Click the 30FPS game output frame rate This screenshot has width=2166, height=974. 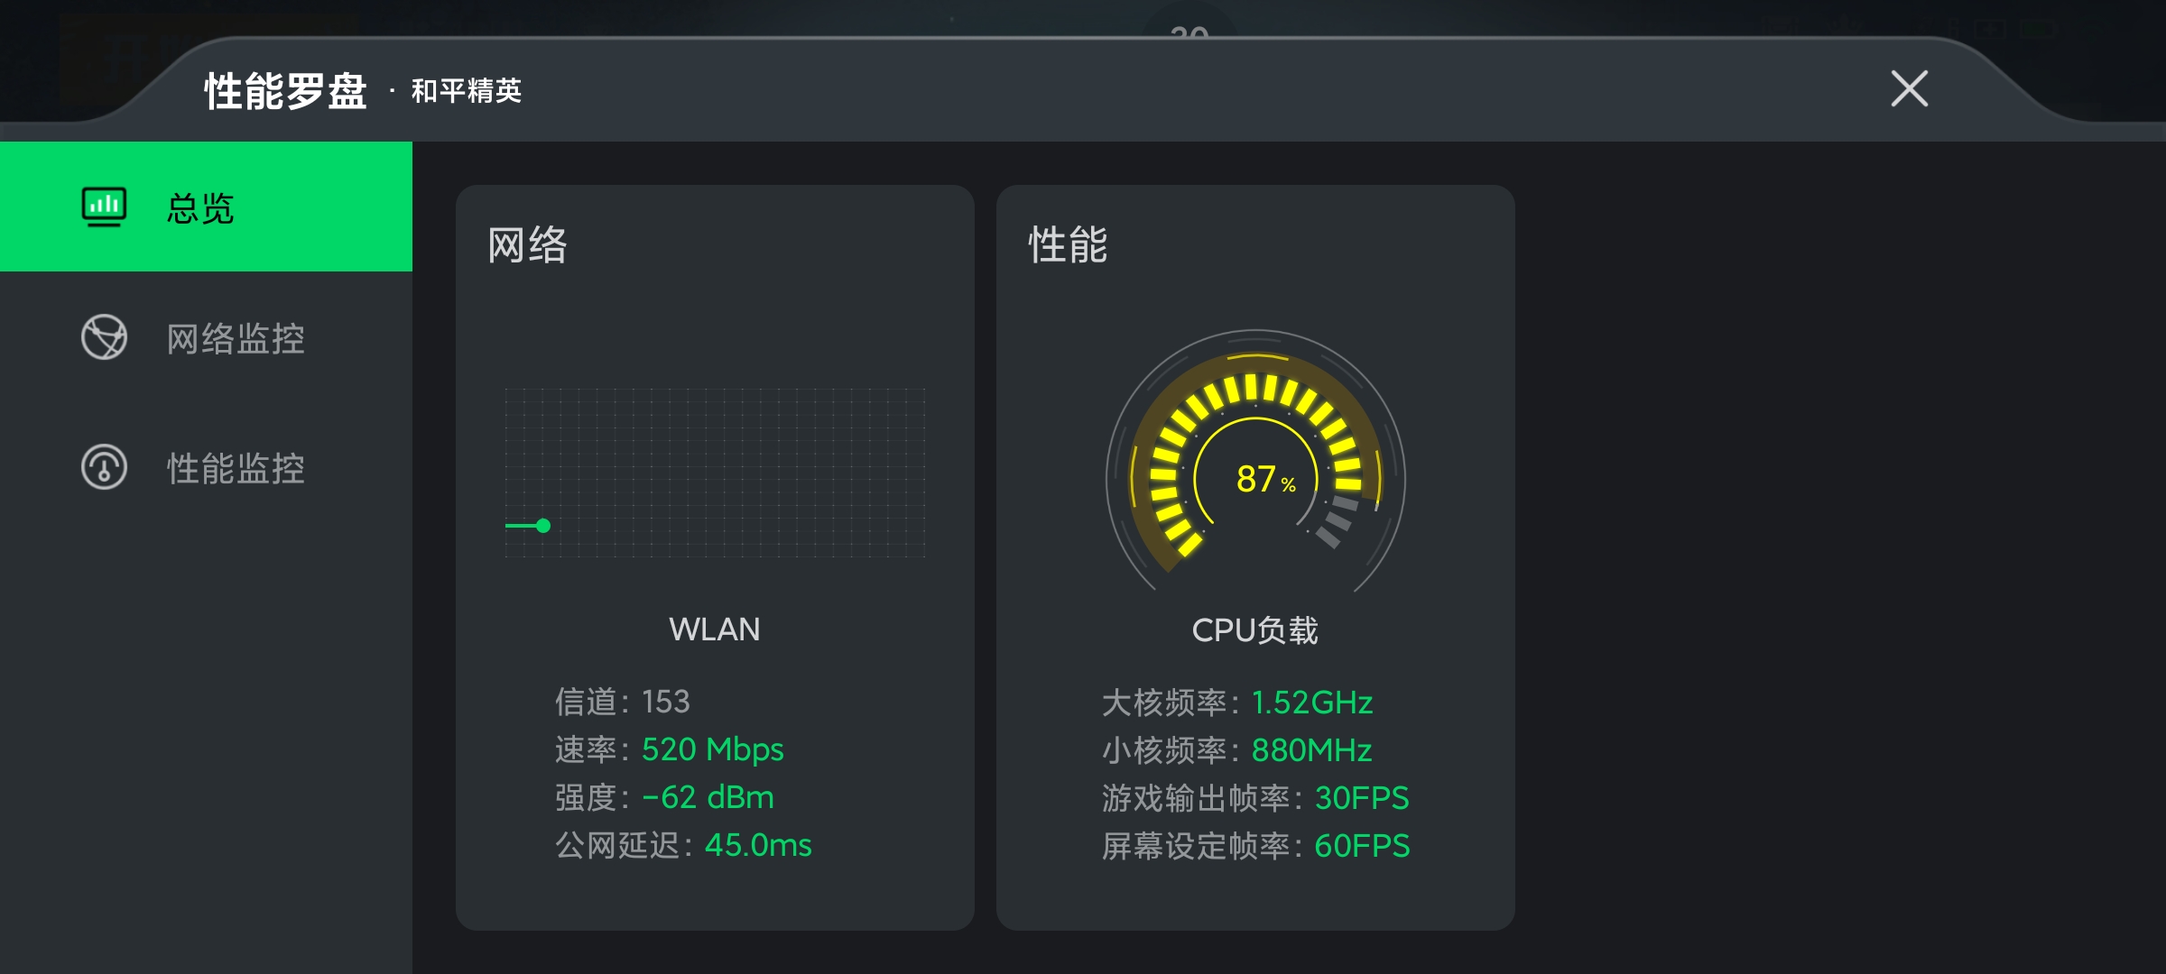[1362, 798]
